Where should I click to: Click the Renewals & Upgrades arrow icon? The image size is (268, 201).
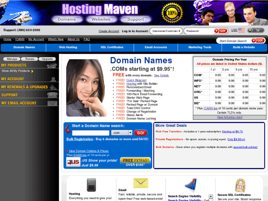53,87
